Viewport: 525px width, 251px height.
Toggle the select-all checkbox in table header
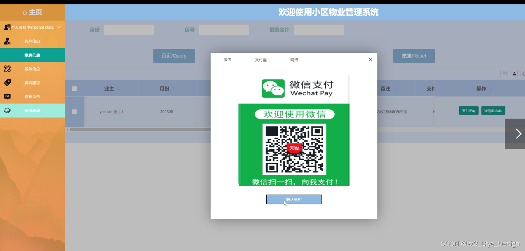pos(75,89)
